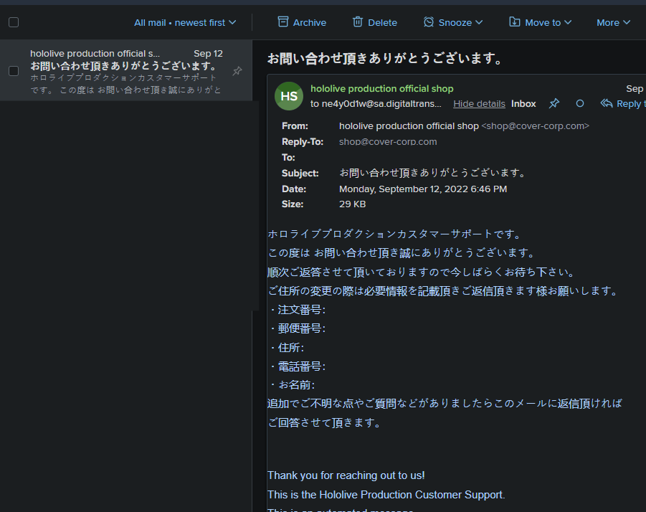The width and height of the screenshot is (646, 512).
Task: Click the Subject value in details
Action: tap(432, 173)
